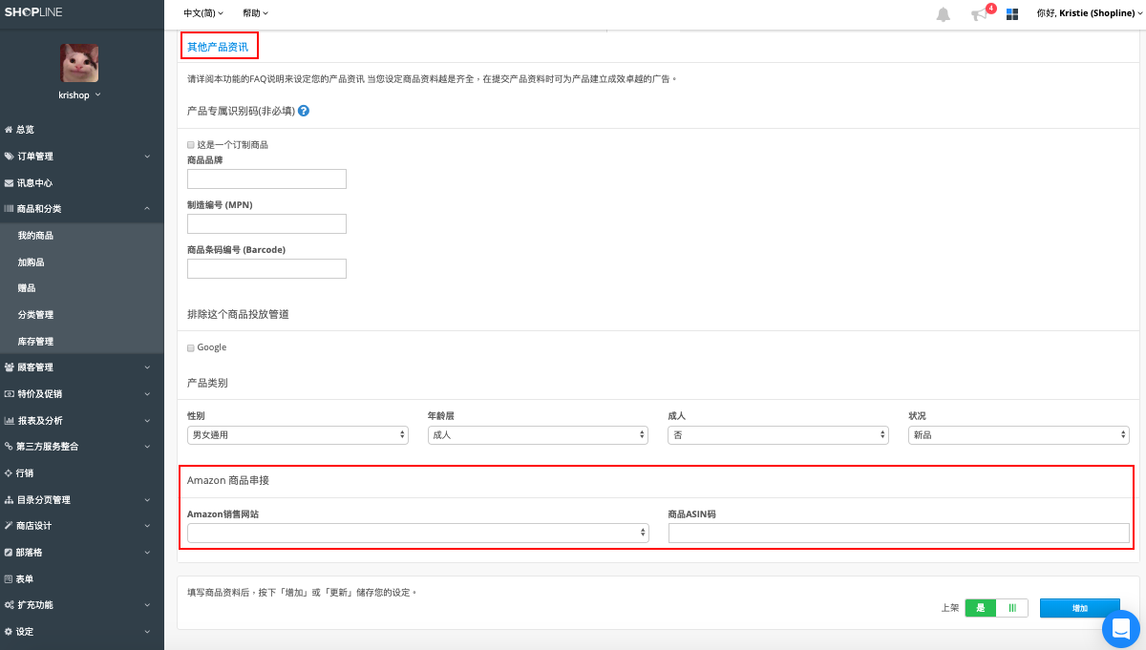1146x650 pixels.
Task: Click the sitemap icon beside 目录分页管理
Action: (9, 499)
